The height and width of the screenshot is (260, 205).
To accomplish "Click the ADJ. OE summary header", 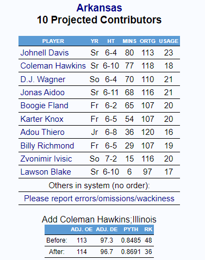I will pos(82,230).
